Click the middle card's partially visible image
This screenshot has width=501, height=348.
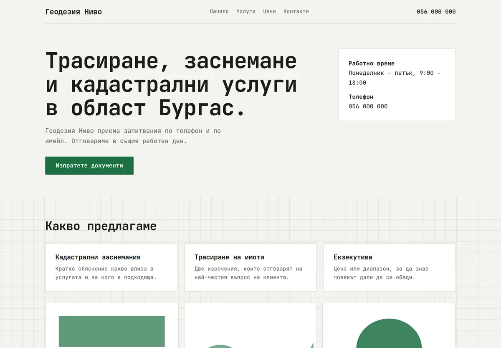(x=250, y=326)
